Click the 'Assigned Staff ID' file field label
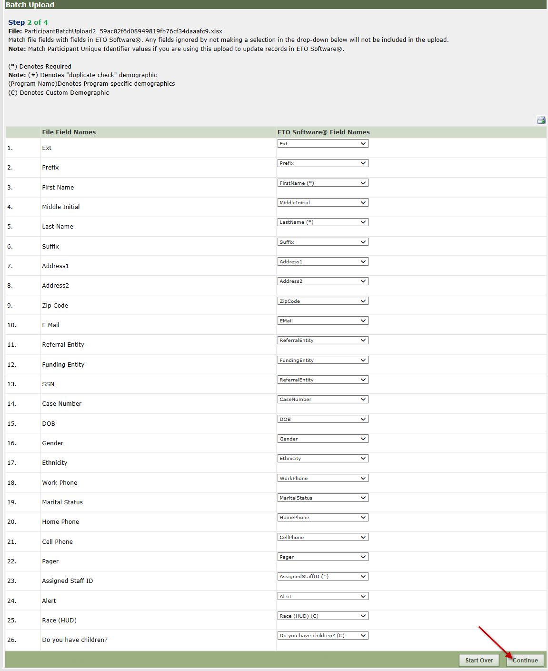Viewport: 548px width, 671px height. [x=68, y=581]
